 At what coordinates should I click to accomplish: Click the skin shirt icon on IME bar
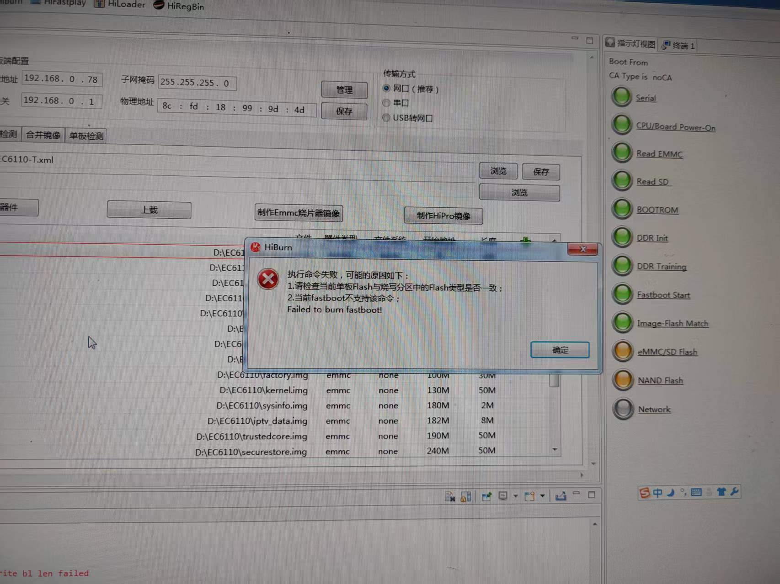[721, 492]
